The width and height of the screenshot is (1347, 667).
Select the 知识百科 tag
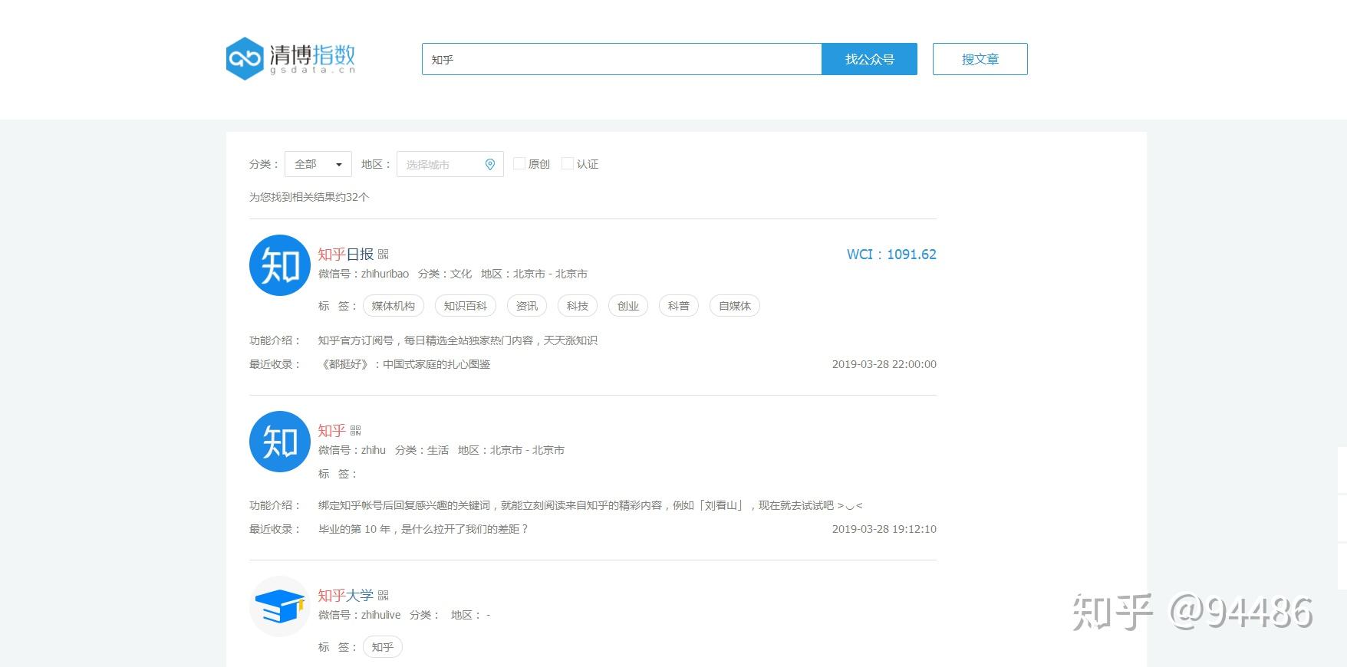(x=466, y=306)
